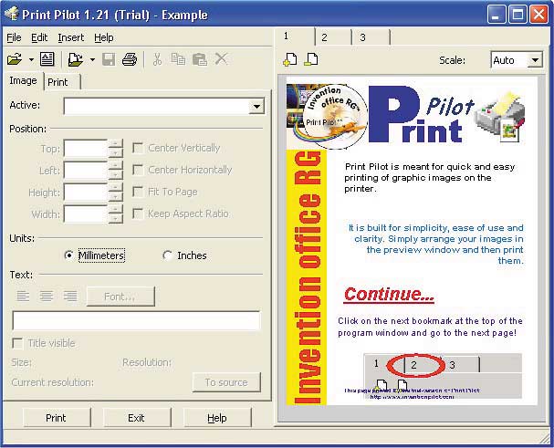Click the Paste clipboard icon

pyautogui.click(x=200, y=59)
